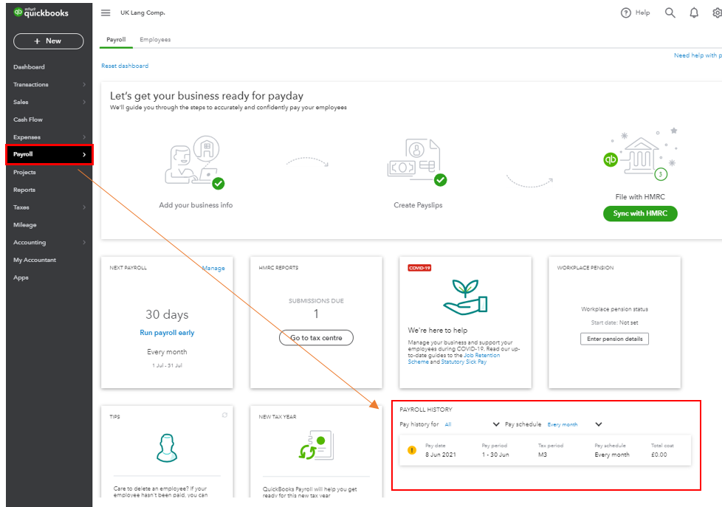The width and height of the screenshot is (722, 507).
Task: Click the Sync with HMRC button
Action: (640, 213)
